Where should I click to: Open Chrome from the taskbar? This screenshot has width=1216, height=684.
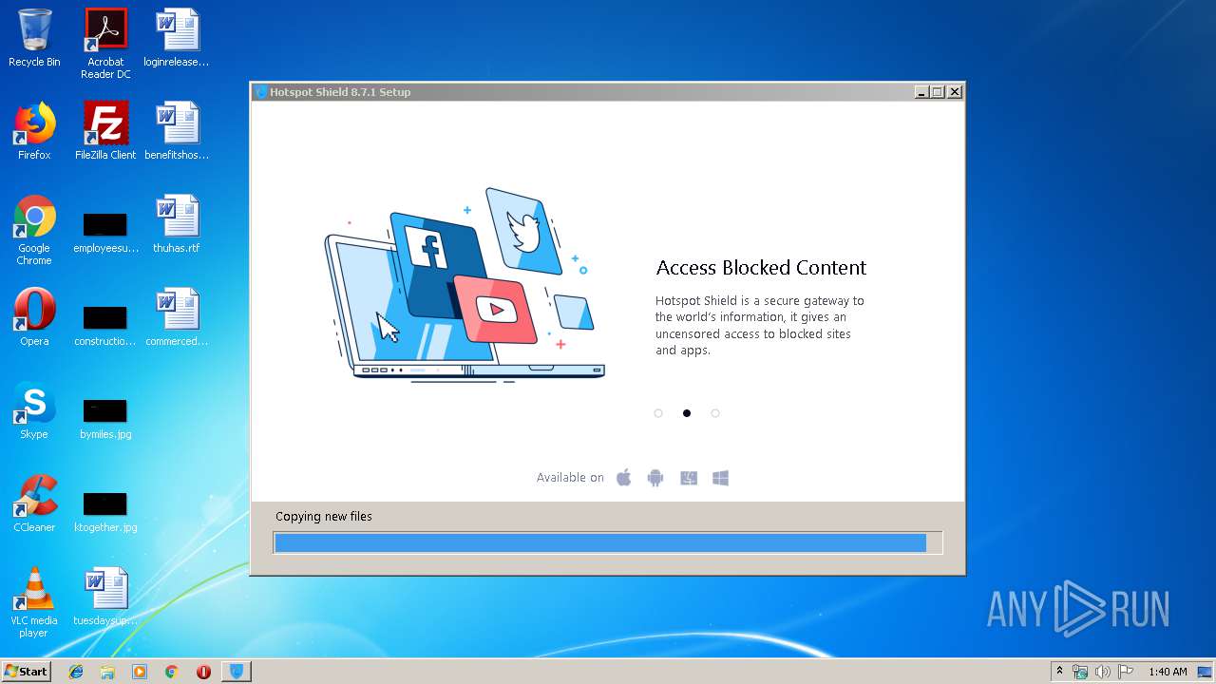[x=171, y=672]
